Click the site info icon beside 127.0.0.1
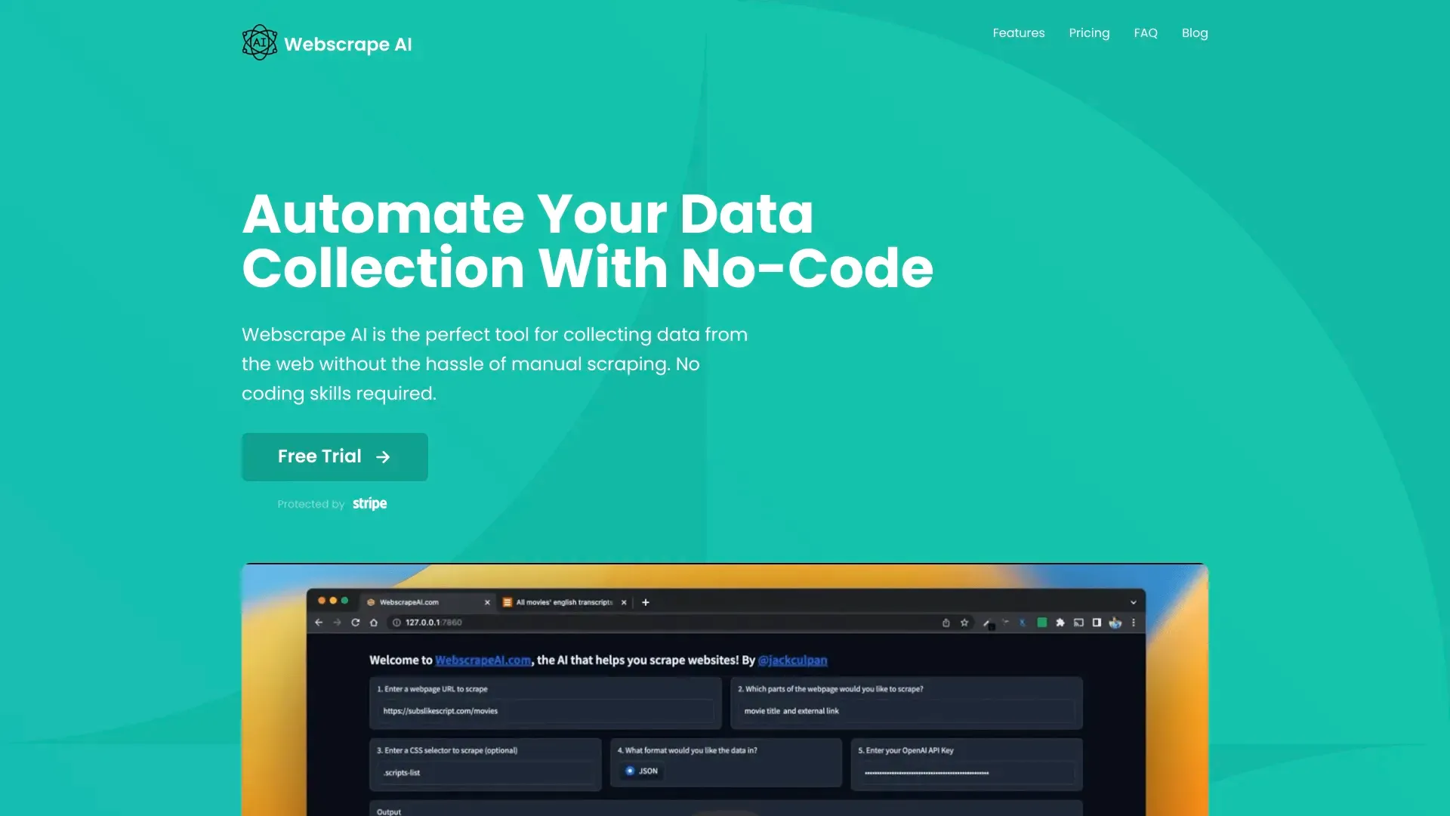This screenshot has height=816, width=1450. 396,623
